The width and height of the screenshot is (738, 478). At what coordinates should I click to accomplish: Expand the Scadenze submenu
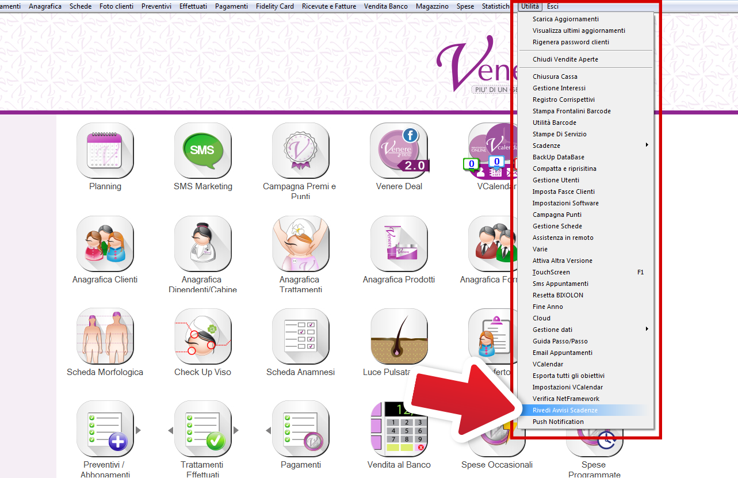(x=586, y=146)
